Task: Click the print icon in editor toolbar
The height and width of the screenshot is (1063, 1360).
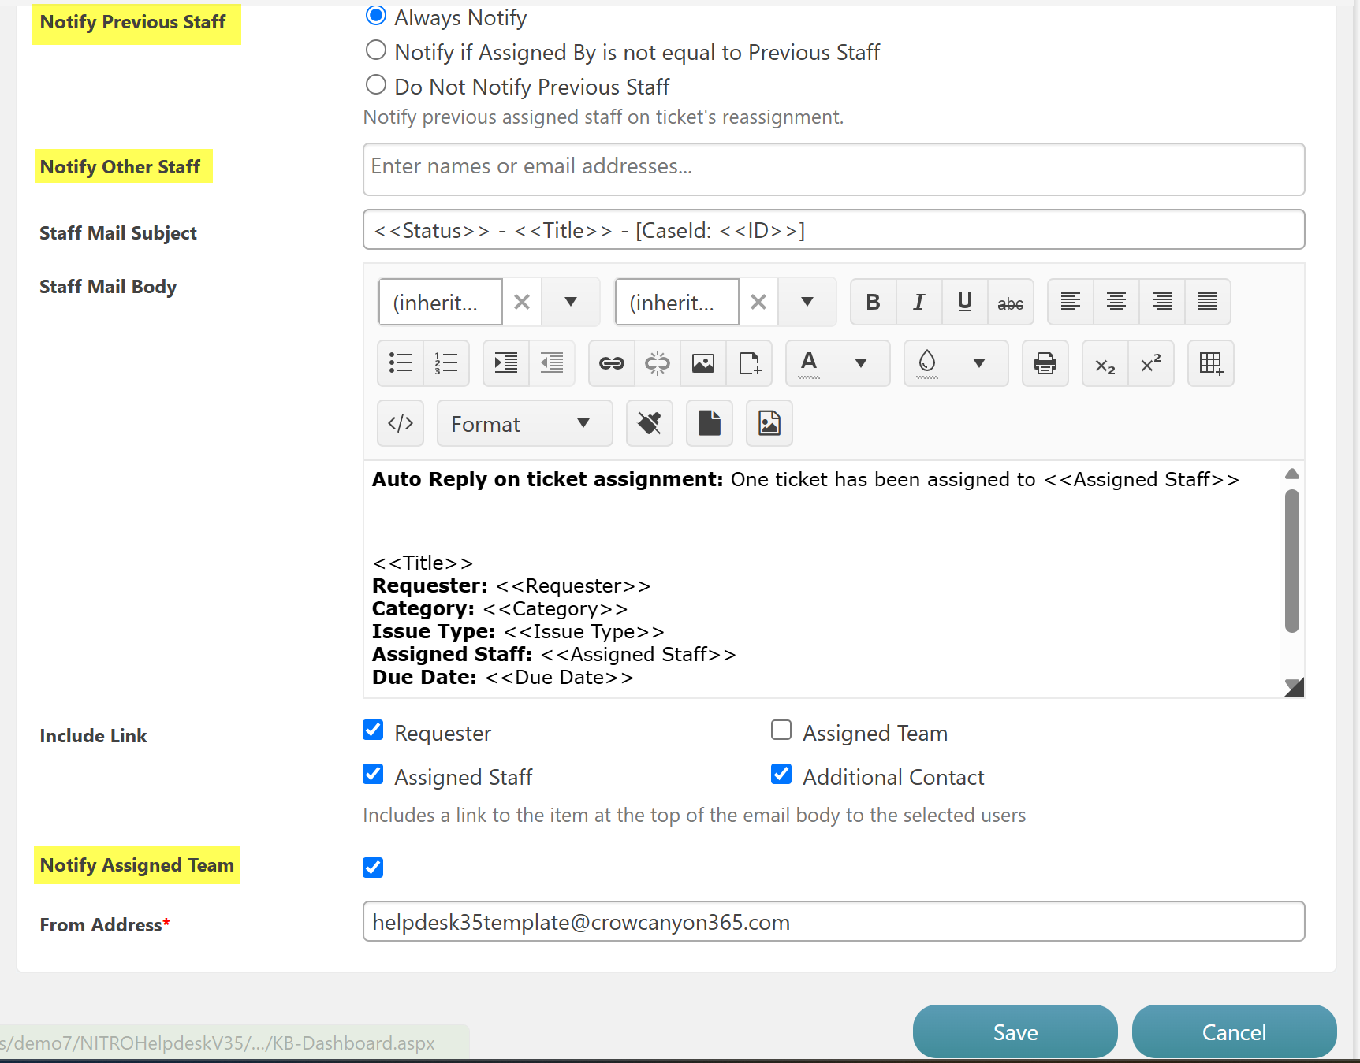Action: click(x=1045, y=363)
